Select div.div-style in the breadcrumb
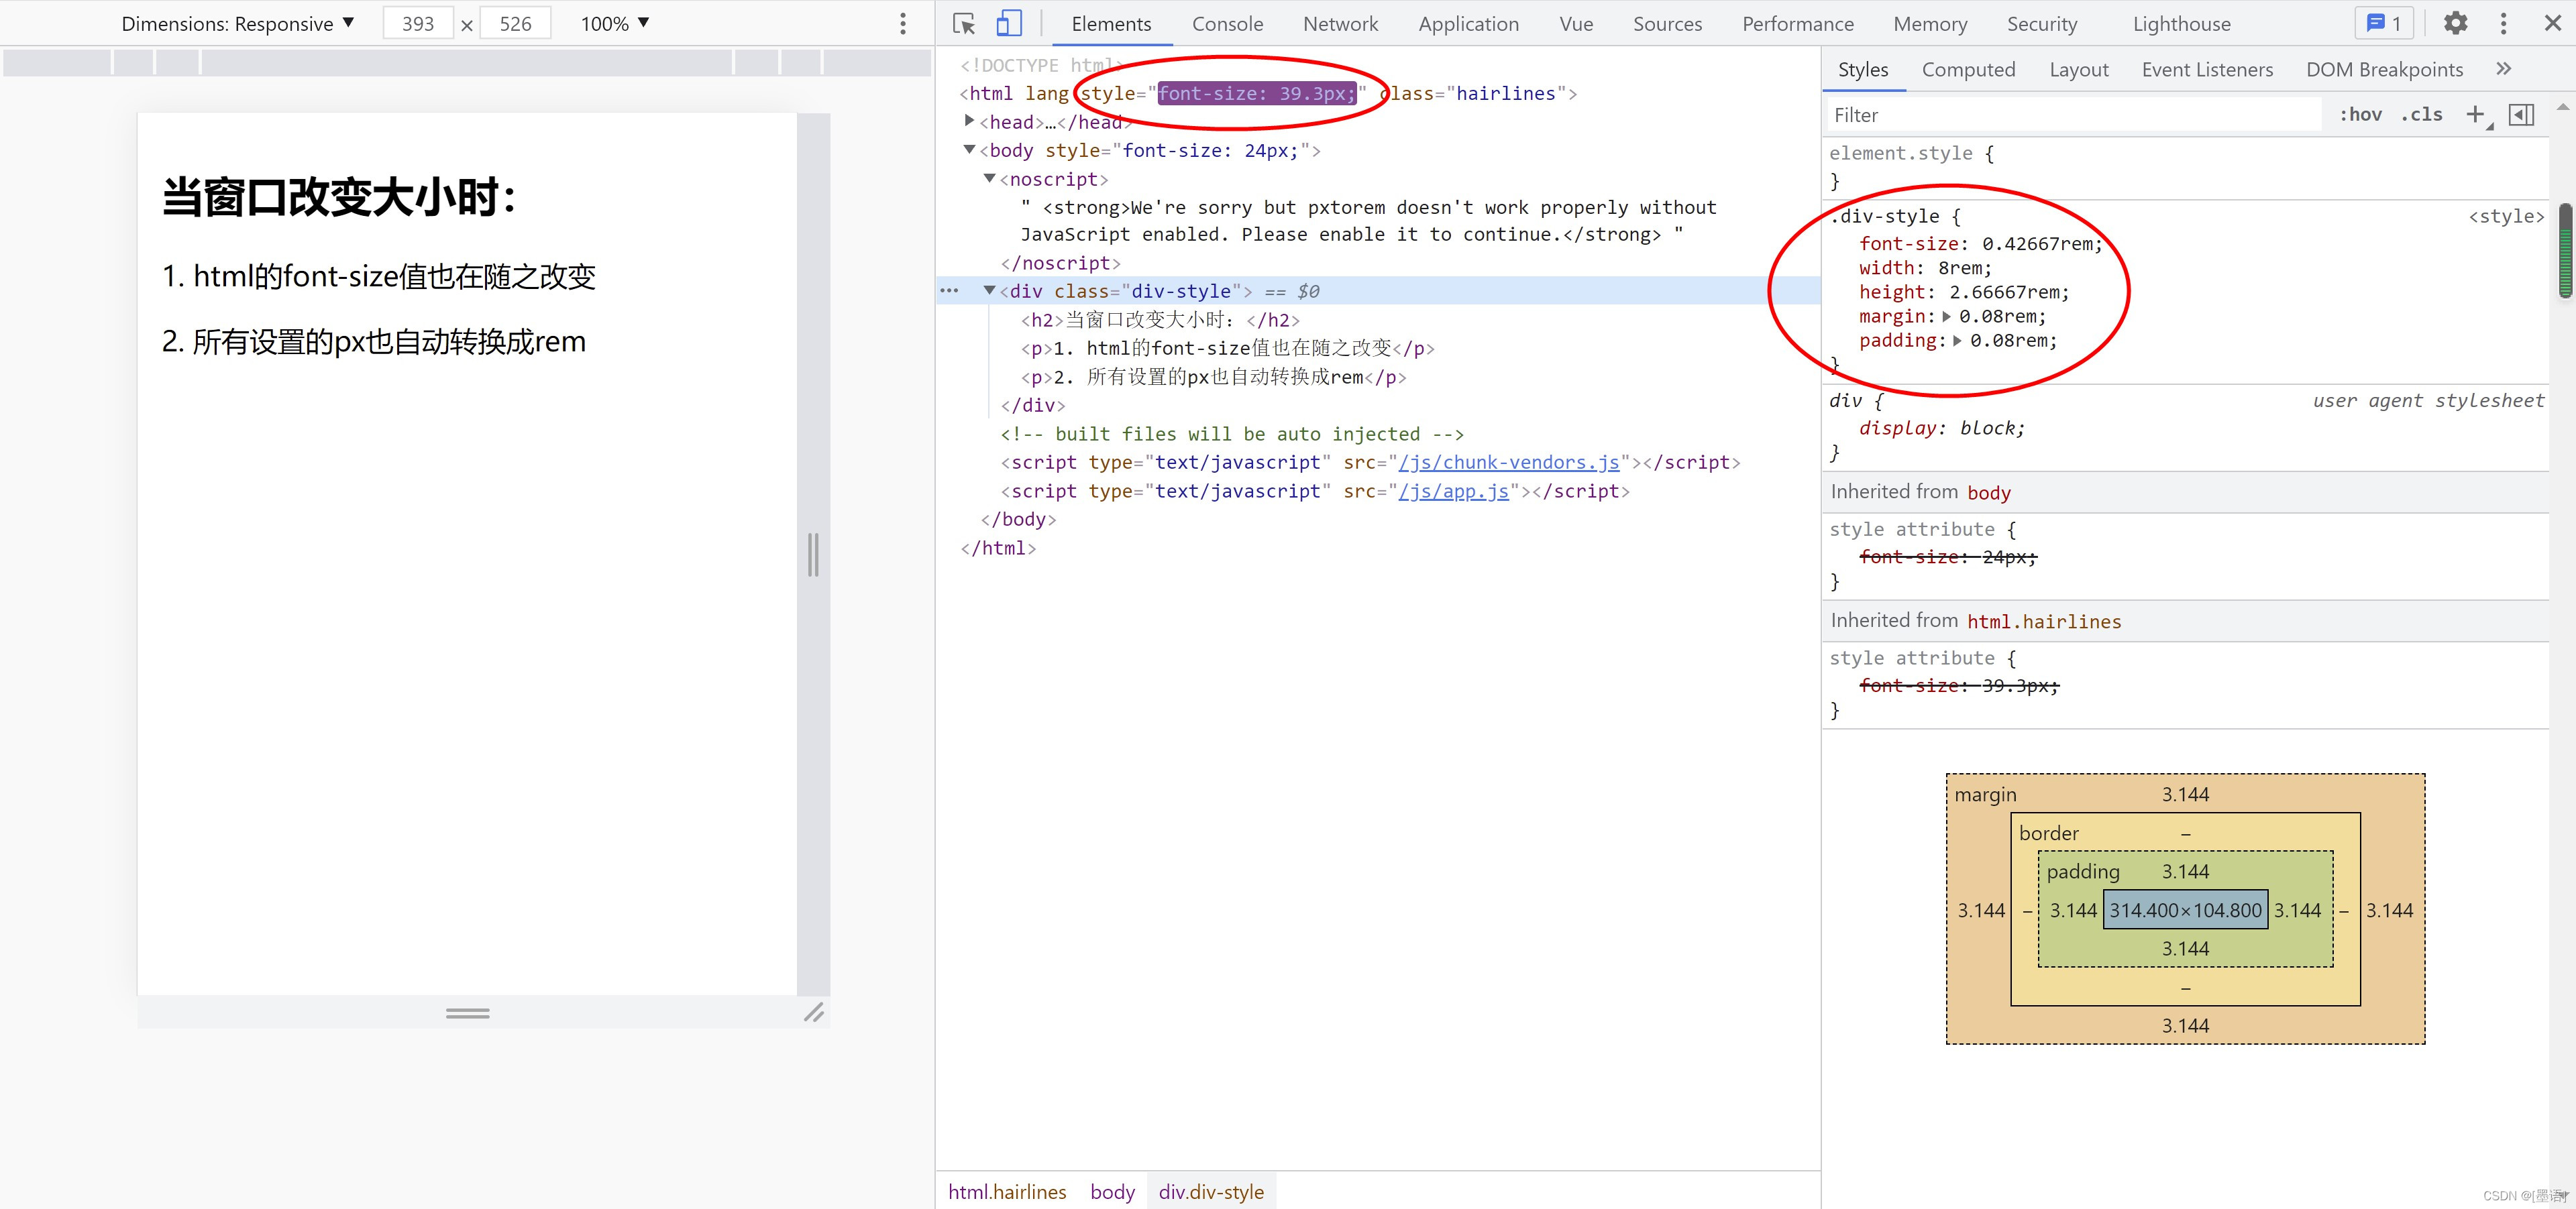Viewport: 2576px width, 1209px height. tap(1211, 1192)
